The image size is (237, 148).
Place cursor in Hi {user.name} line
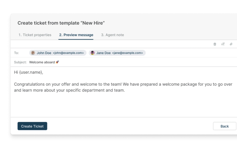click(x=29, y=72)
